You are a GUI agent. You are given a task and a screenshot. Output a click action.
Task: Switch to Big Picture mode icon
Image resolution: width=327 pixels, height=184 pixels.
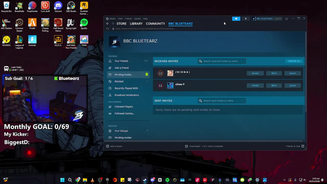287,19
